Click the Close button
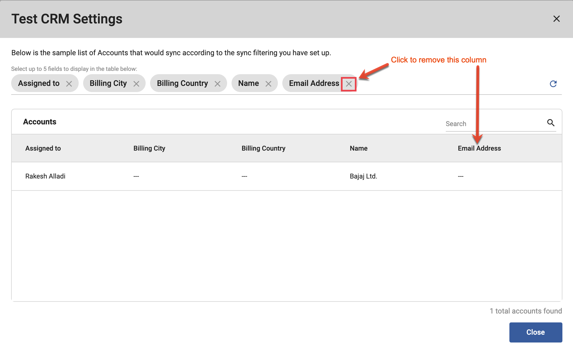Image resolution: width=573 pixels, height=357 pixels. pos(536,332)
